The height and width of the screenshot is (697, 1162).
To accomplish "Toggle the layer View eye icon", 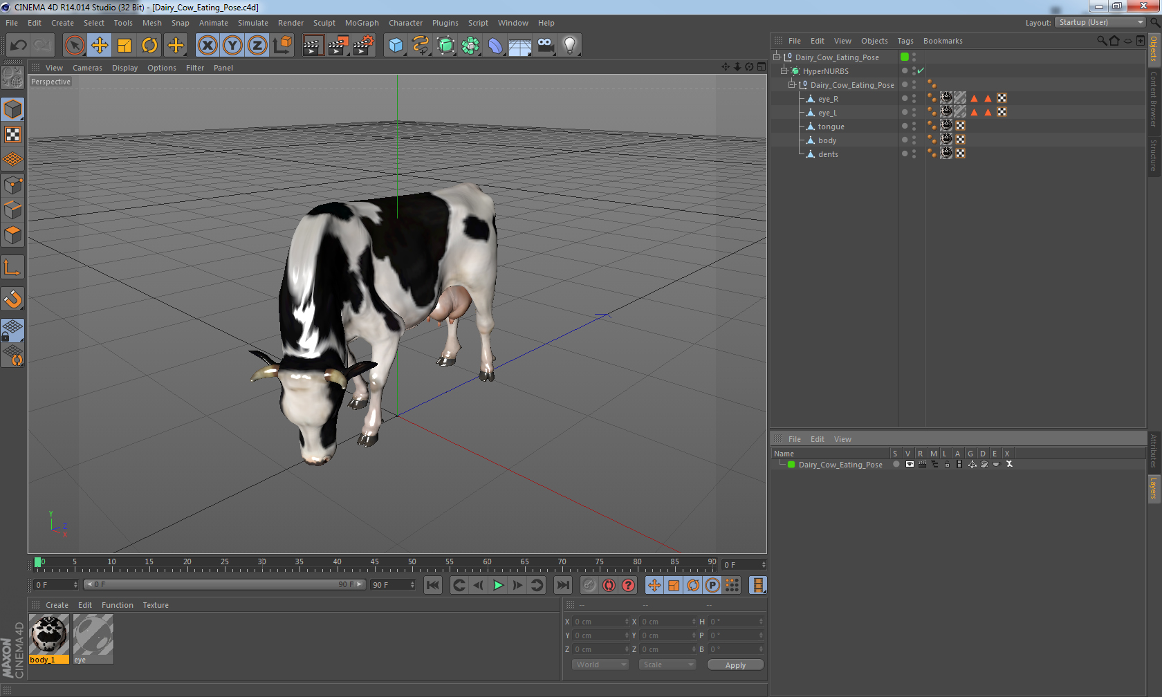I will tap(910, 465).
